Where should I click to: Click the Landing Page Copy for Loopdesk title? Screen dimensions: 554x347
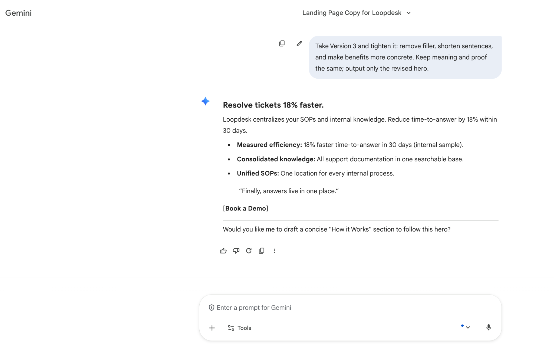point(351,13)
